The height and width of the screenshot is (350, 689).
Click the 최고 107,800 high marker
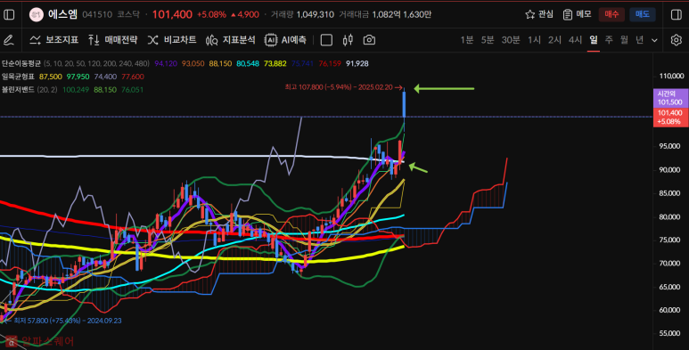pyautogui.click(x=344, y=87)
